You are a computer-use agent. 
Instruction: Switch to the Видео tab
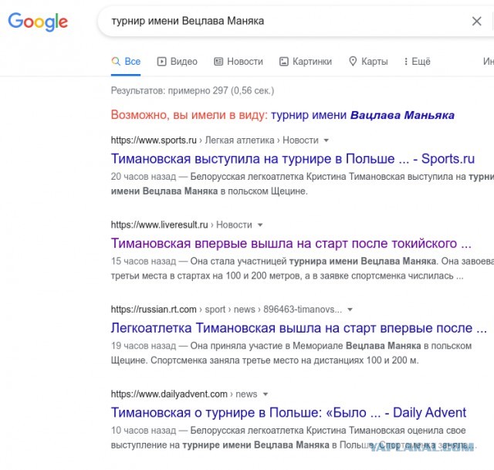tap(178, 61)
